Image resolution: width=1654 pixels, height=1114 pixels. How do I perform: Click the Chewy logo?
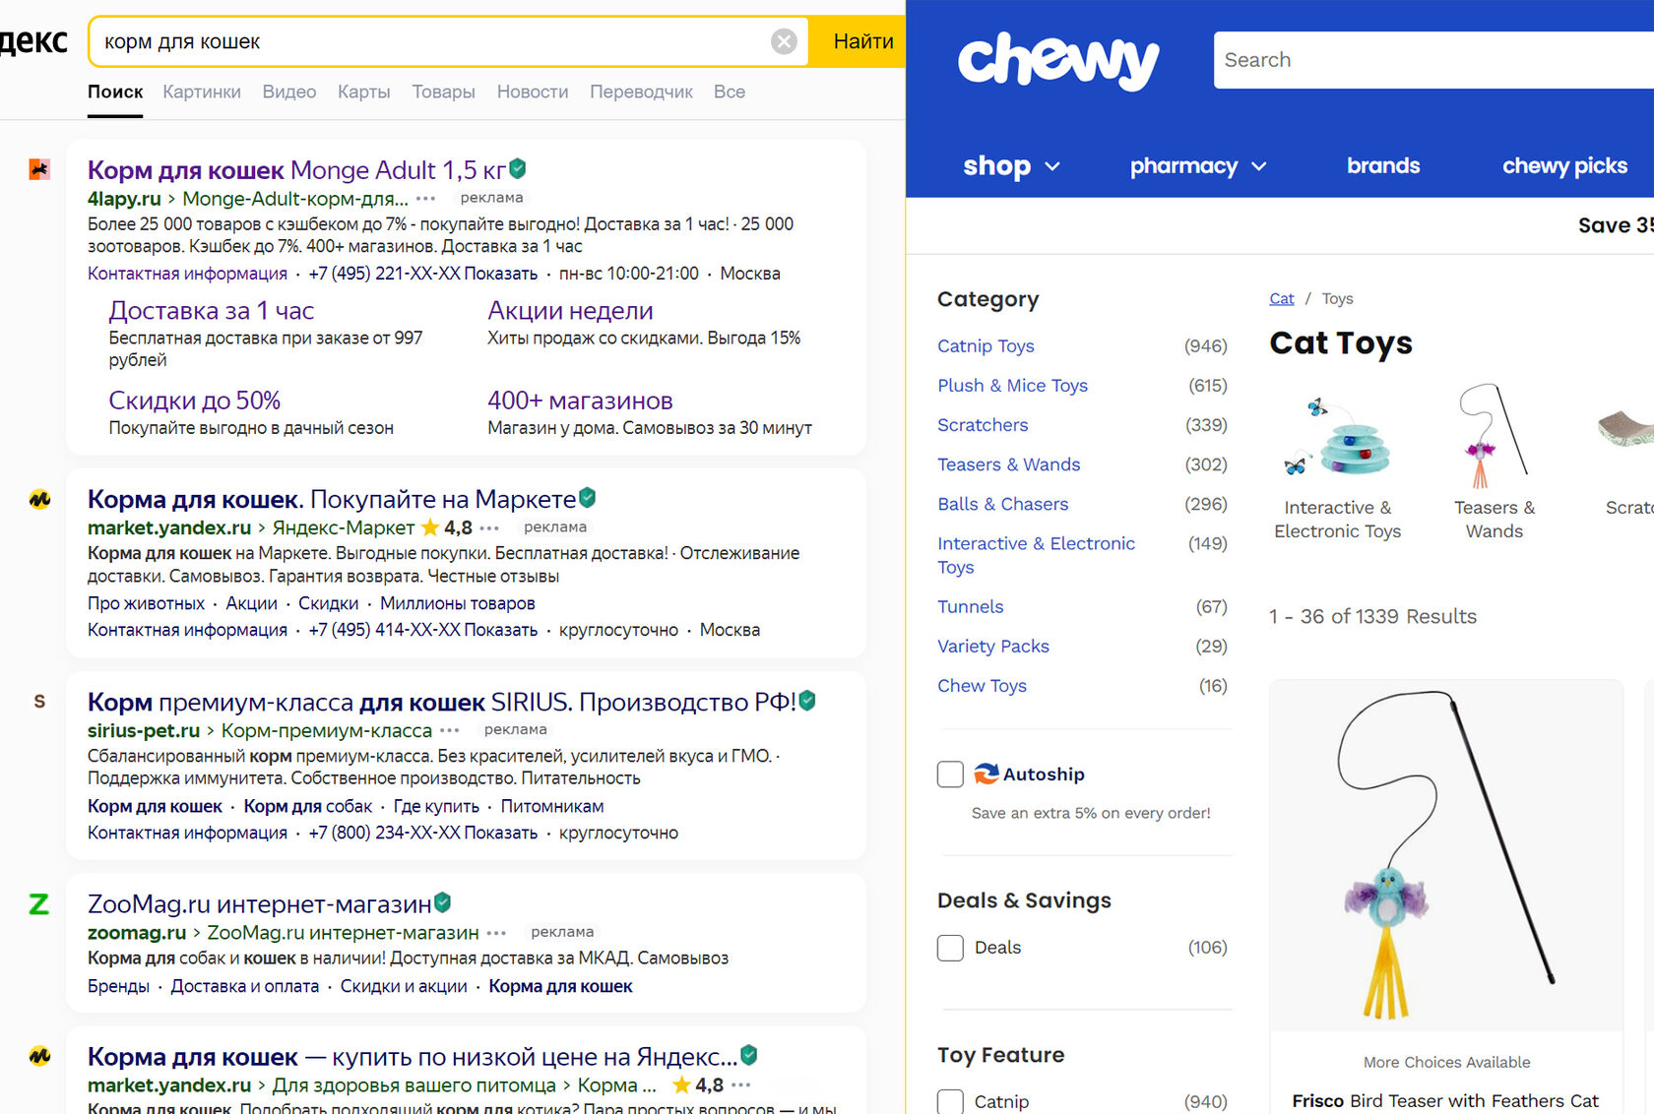(1057, 60)
